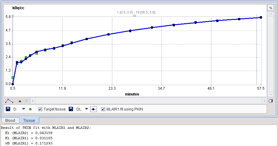Click the minutes x-axis label

click(x=132, y=94)
